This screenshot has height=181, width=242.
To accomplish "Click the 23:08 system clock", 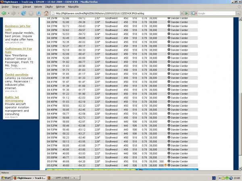I will (x=237, y=178).
